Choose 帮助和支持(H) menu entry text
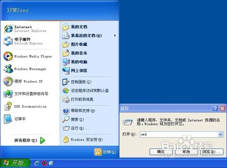 pos(83,111)
